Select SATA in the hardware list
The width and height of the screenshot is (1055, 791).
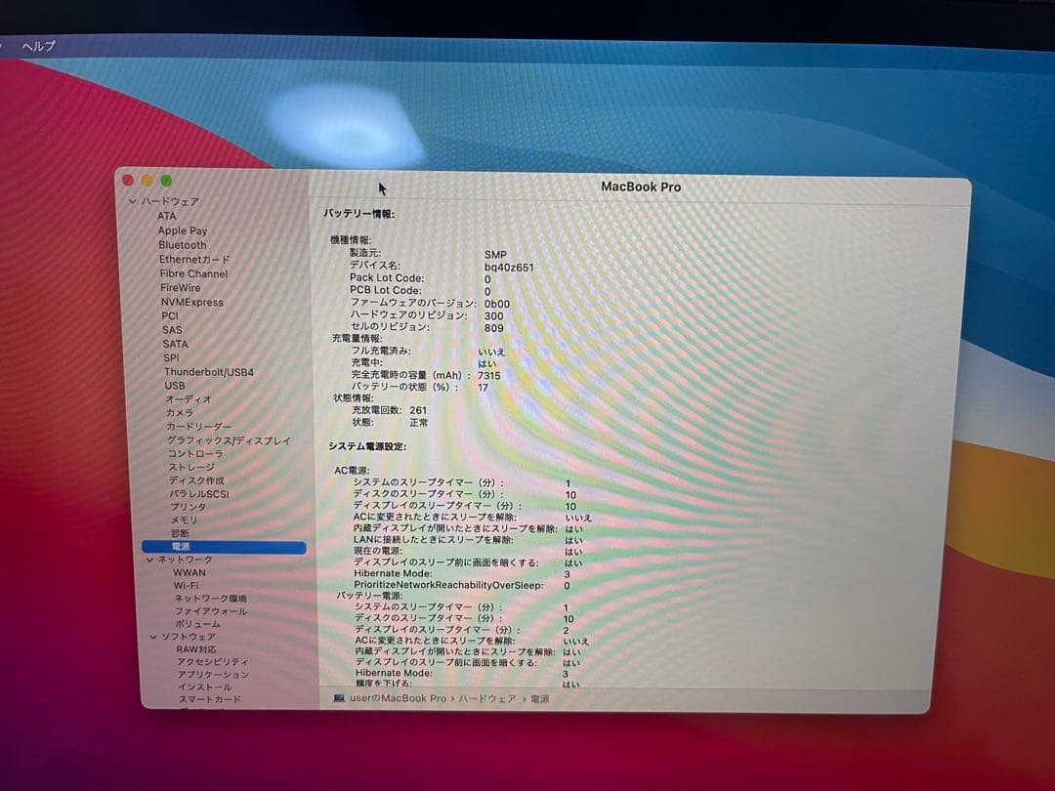pyautogui.click(x=176, y=344)
